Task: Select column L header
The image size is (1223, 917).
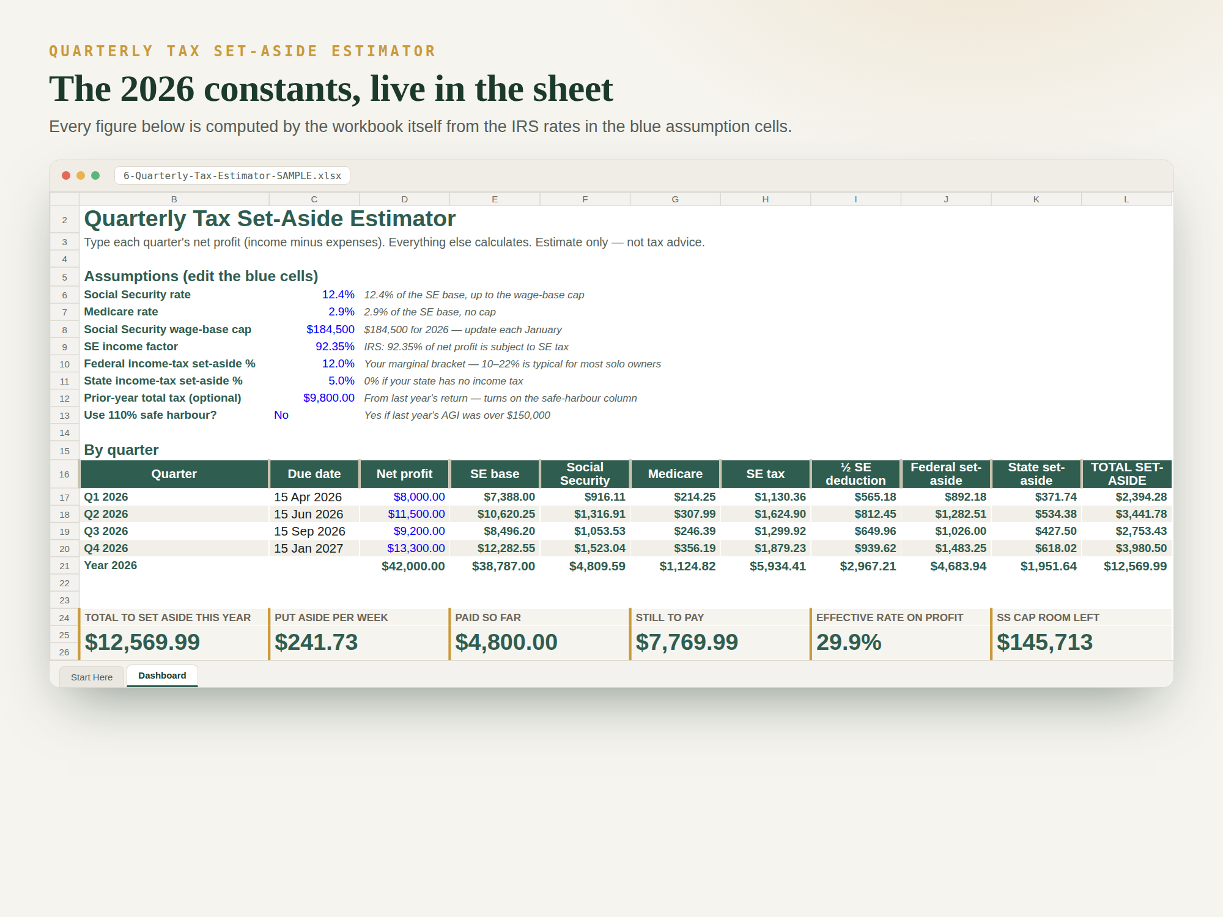Action: tap(1126, 199)
